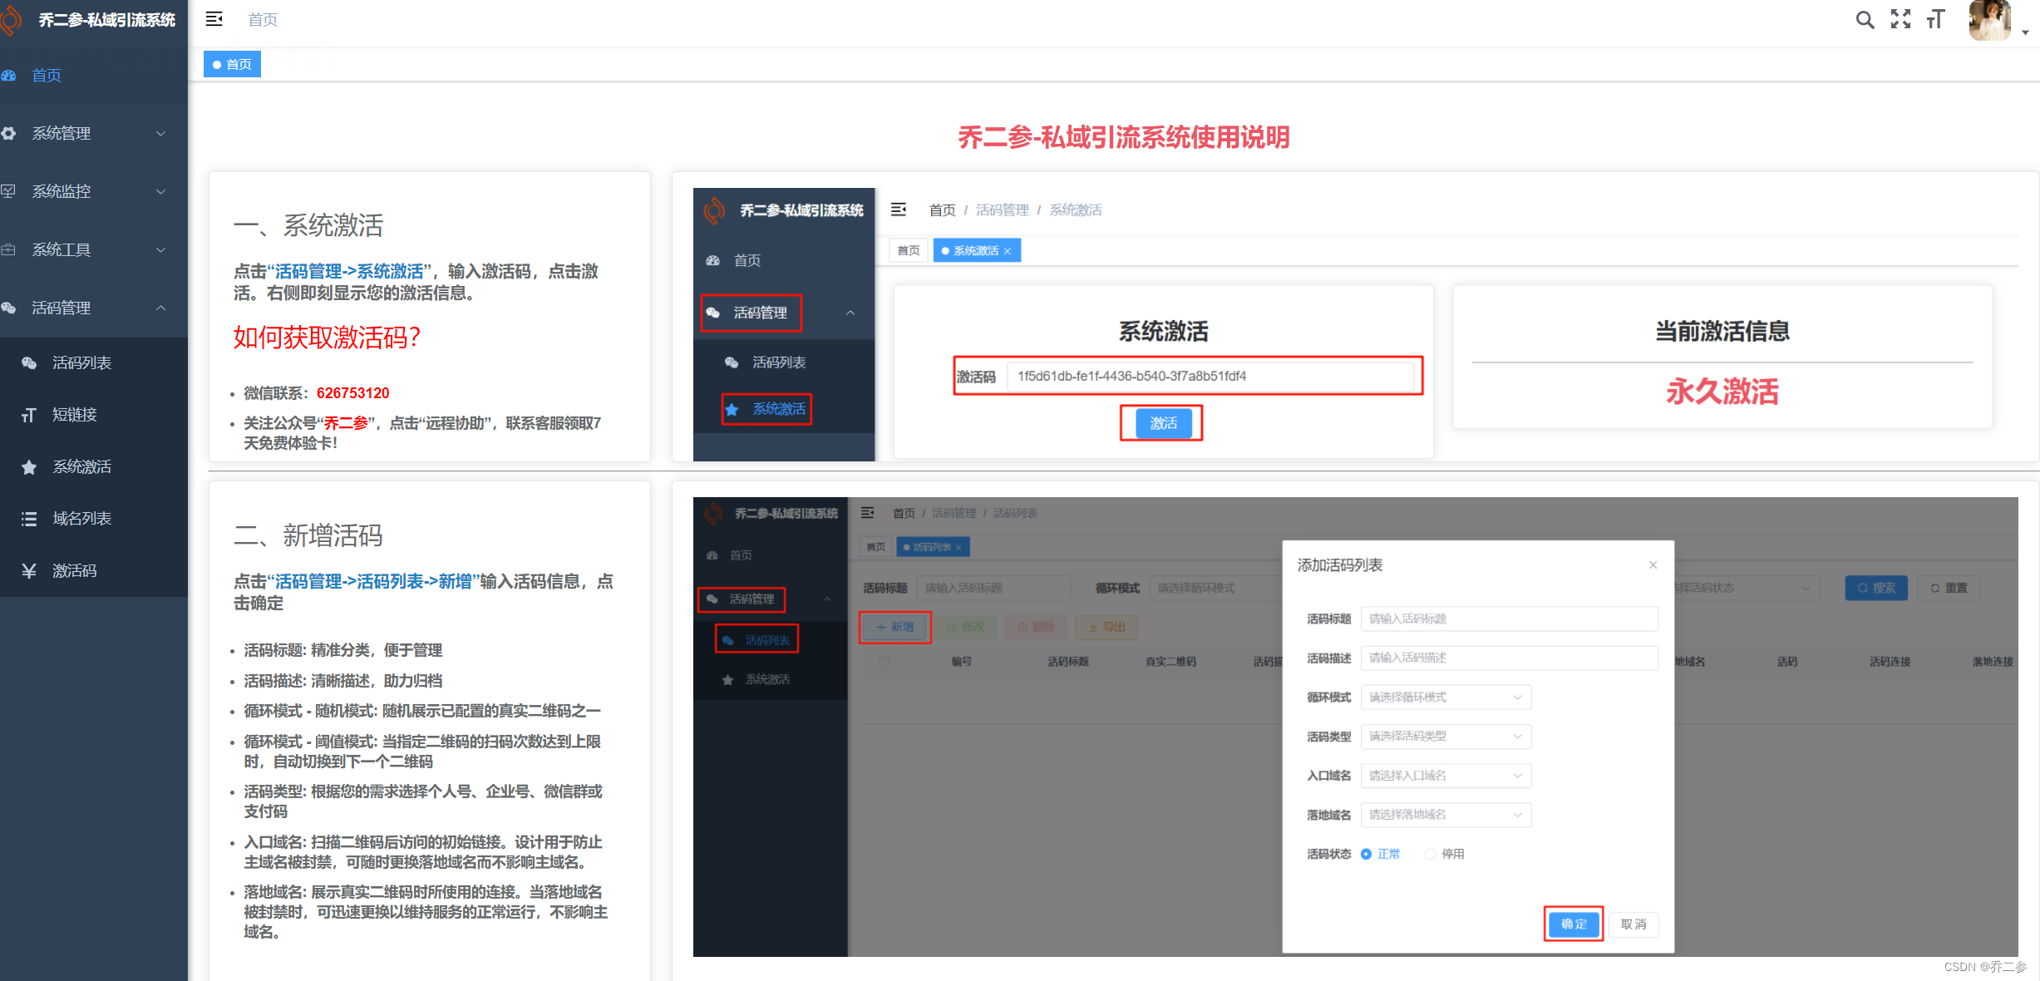The image size is (2040, 981).
Task: Open 激活码 yen item in sidebar
Action: click(x=74, y=570)
